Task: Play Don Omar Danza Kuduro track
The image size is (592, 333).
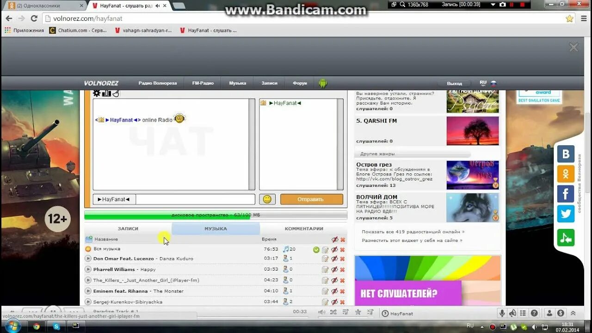Action: click(88, 259)
